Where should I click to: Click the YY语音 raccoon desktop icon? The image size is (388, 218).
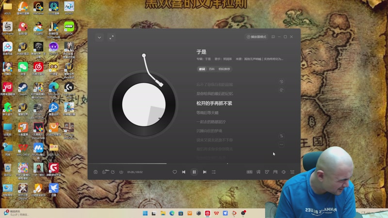[x=54, y=69]
